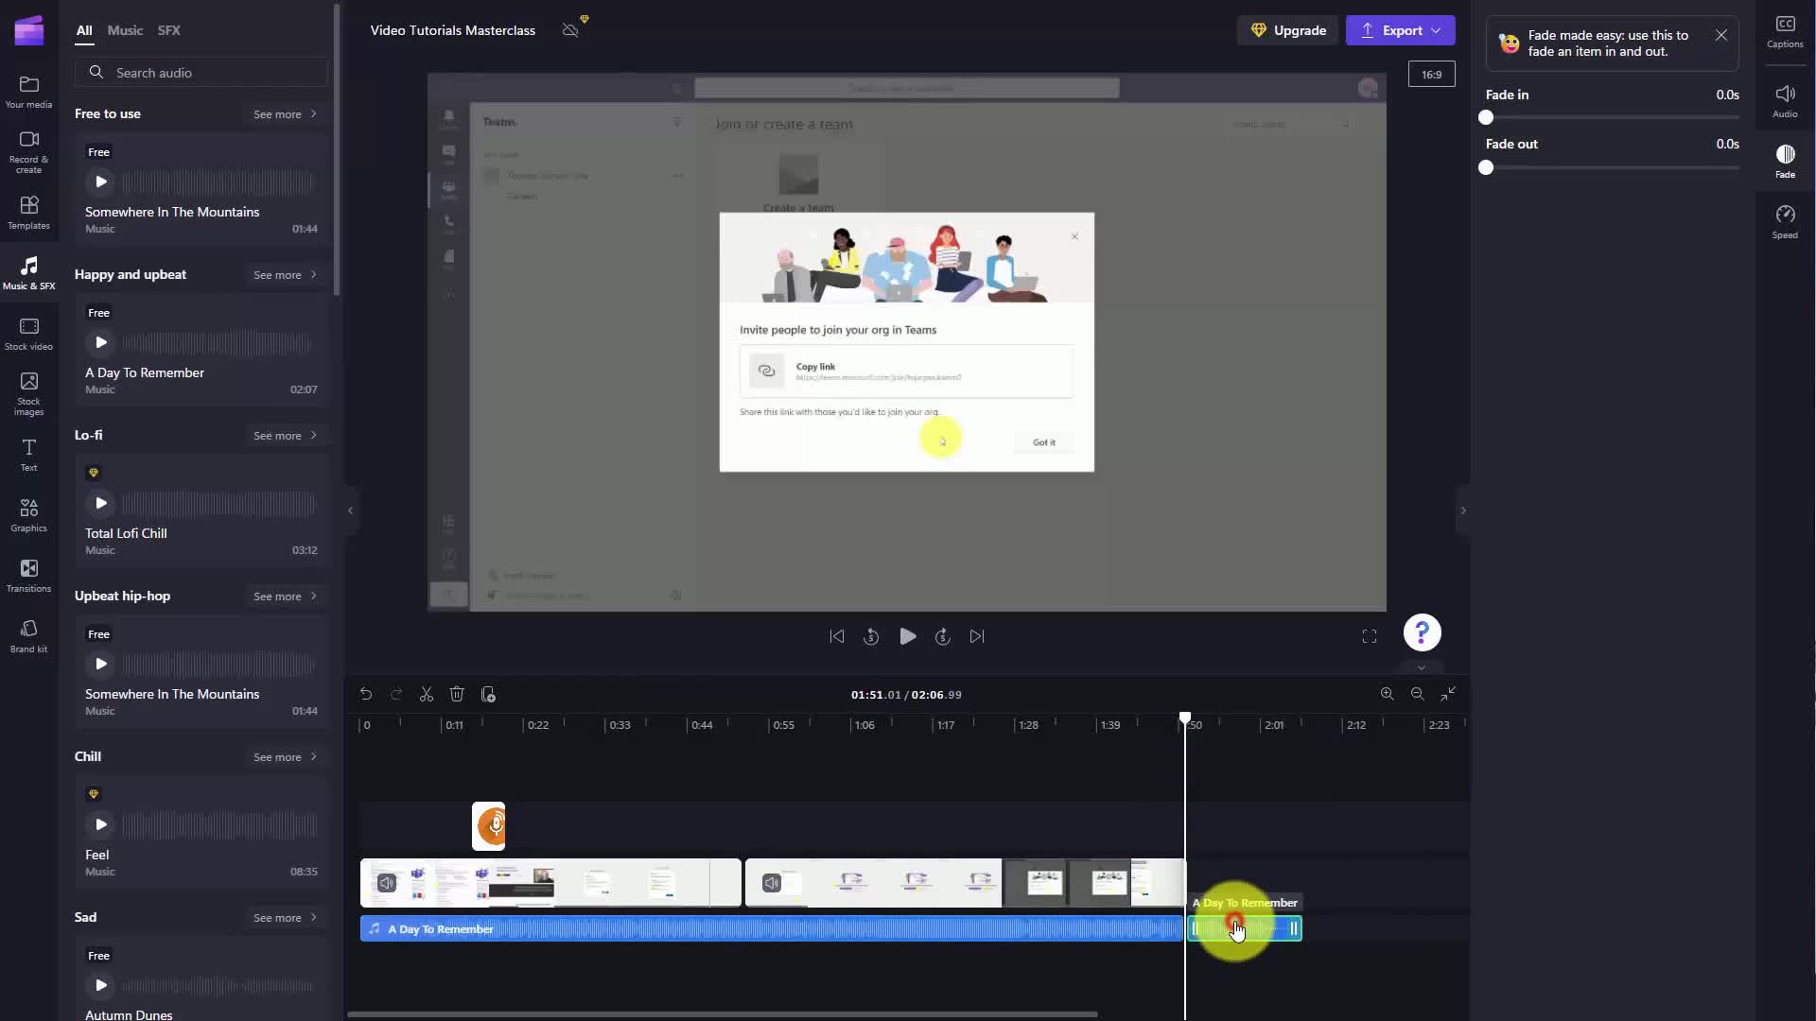Preview Autumn Dunes track
This screenshot has height=1021, width=1816.
pyautogui.click(x=100, y=985)
